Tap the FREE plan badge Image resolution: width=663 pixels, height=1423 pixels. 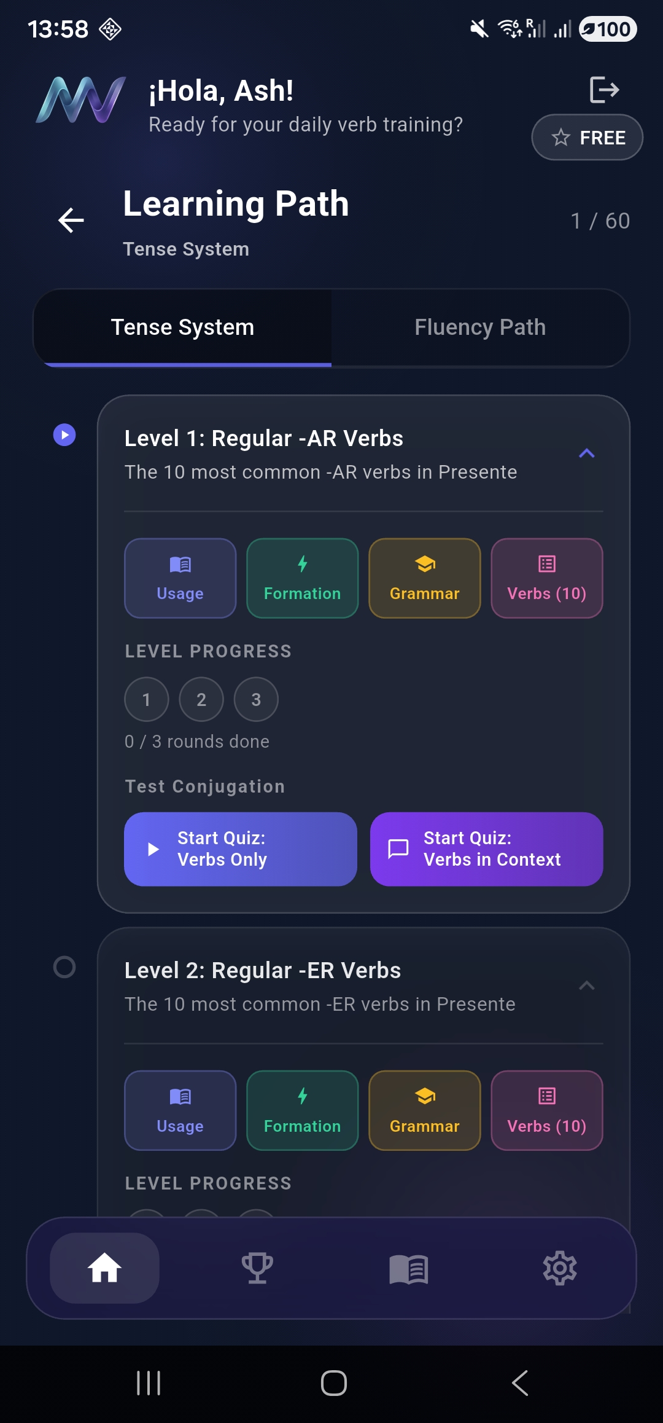click(587, 138)
